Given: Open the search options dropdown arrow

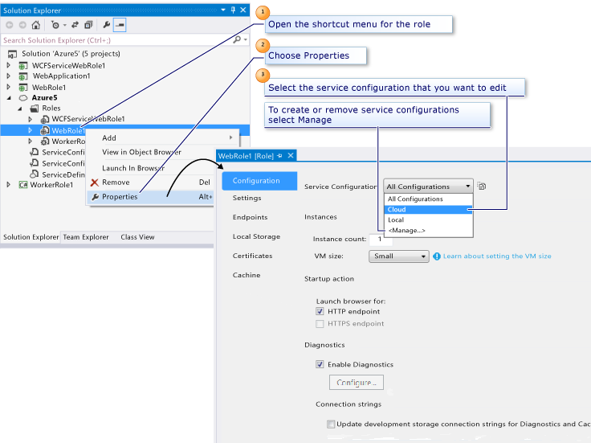Looking at the screenshot, I should click(x=246, y=39).
